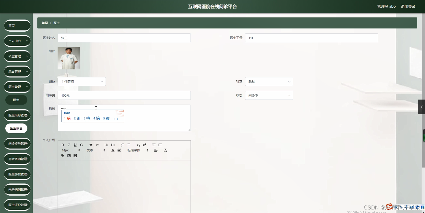Insert a blockquote in the editor
Image resolution: width=425 pixels, height=213 pixels.
pyautogui.click(x=91, y=145)
